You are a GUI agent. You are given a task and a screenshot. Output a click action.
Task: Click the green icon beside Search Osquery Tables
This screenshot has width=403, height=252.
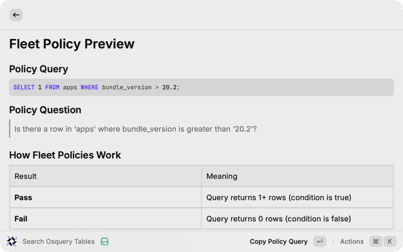coord(105,241)
